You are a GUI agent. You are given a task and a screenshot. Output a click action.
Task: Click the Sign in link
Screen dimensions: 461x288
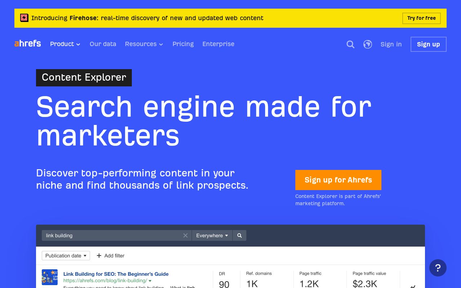point(391,44)
